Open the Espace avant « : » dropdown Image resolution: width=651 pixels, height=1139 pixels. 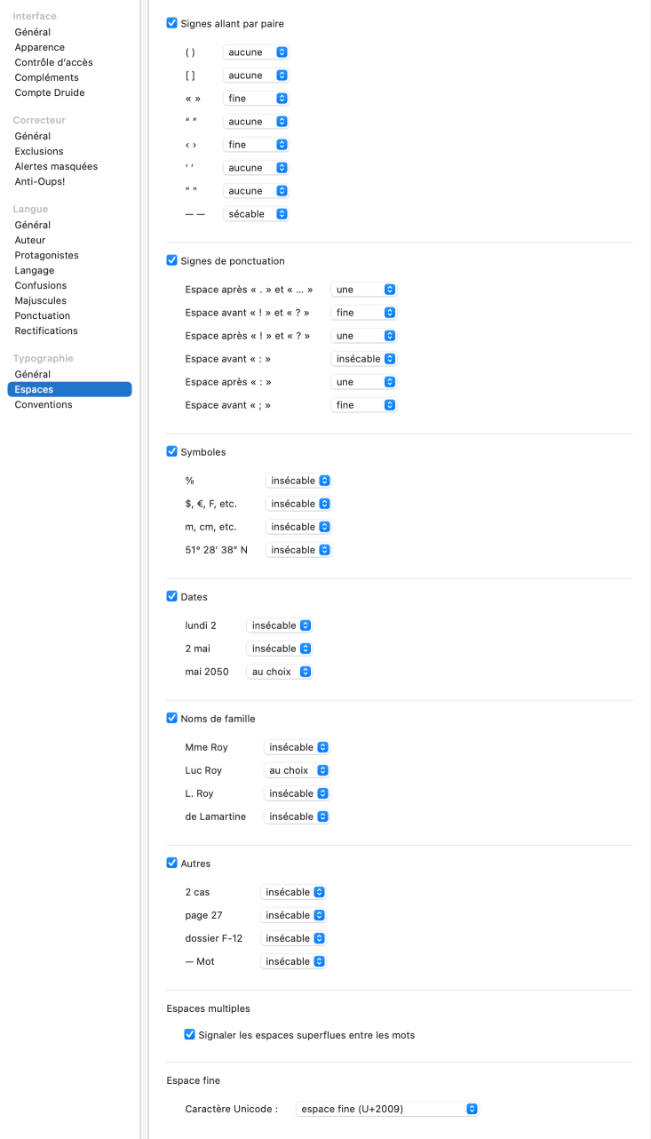click(x=363, y=359)
